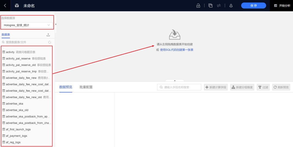Click the upload file icon beside 数据表
Image resolution: width=293 pixels, height=147 pixels.
[48, 35]
